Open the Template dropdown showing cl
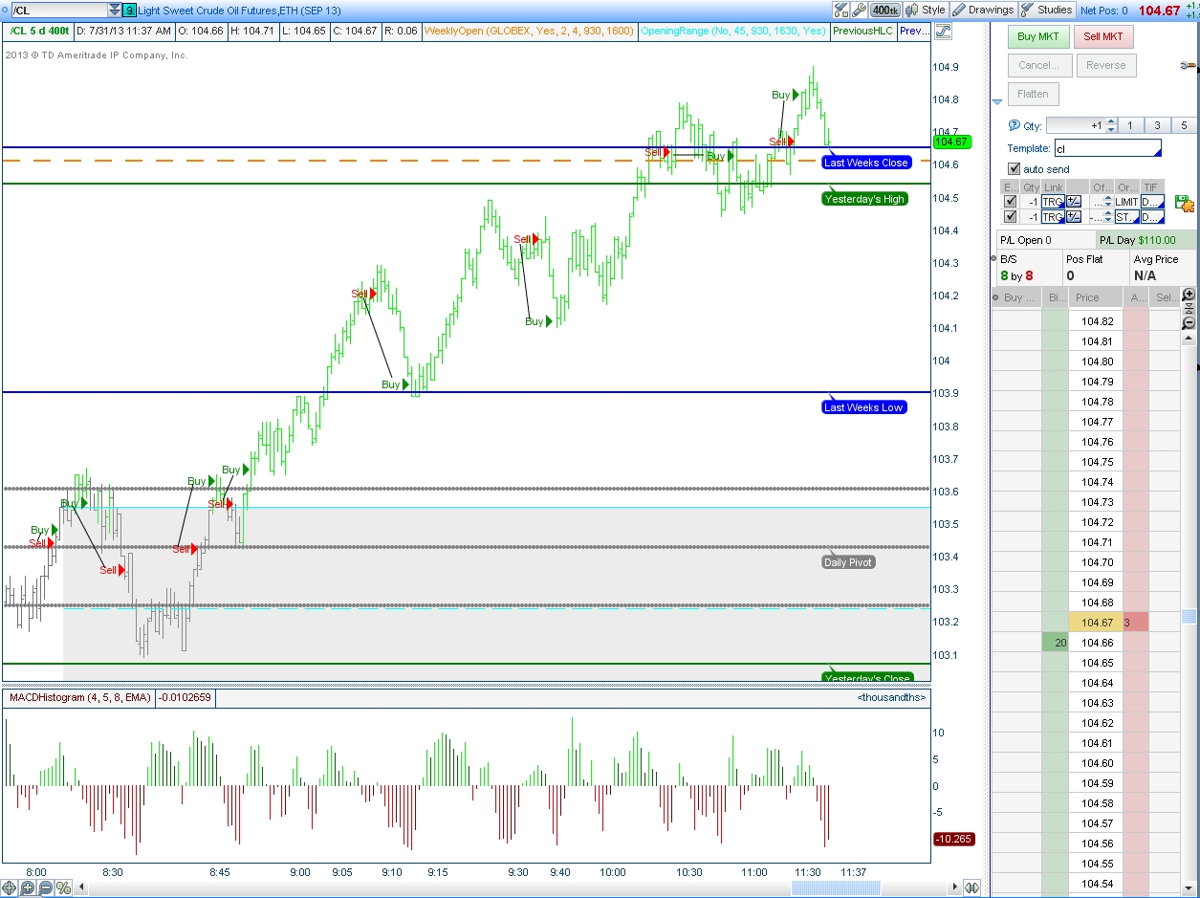Viewport: 1200px width, 898px height. [1107, 148]
